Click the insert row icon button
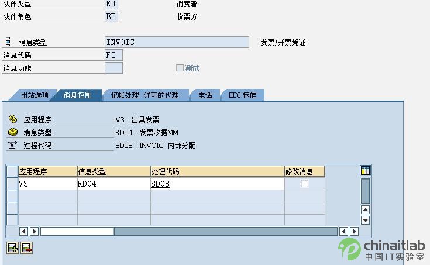 pyautogui.click(x=12, y=248)
